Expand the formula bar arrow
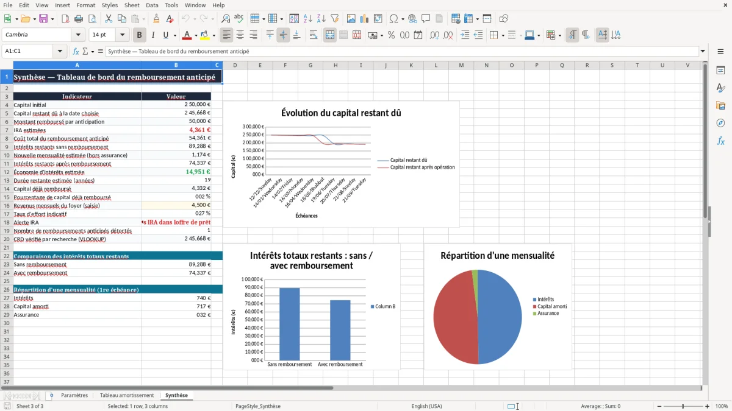 click(x=703, y=51)
